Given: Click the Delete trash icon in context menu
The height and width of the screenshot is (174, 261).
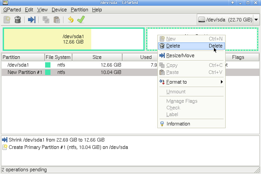Looking at the screenshot, I should point(162,46).
